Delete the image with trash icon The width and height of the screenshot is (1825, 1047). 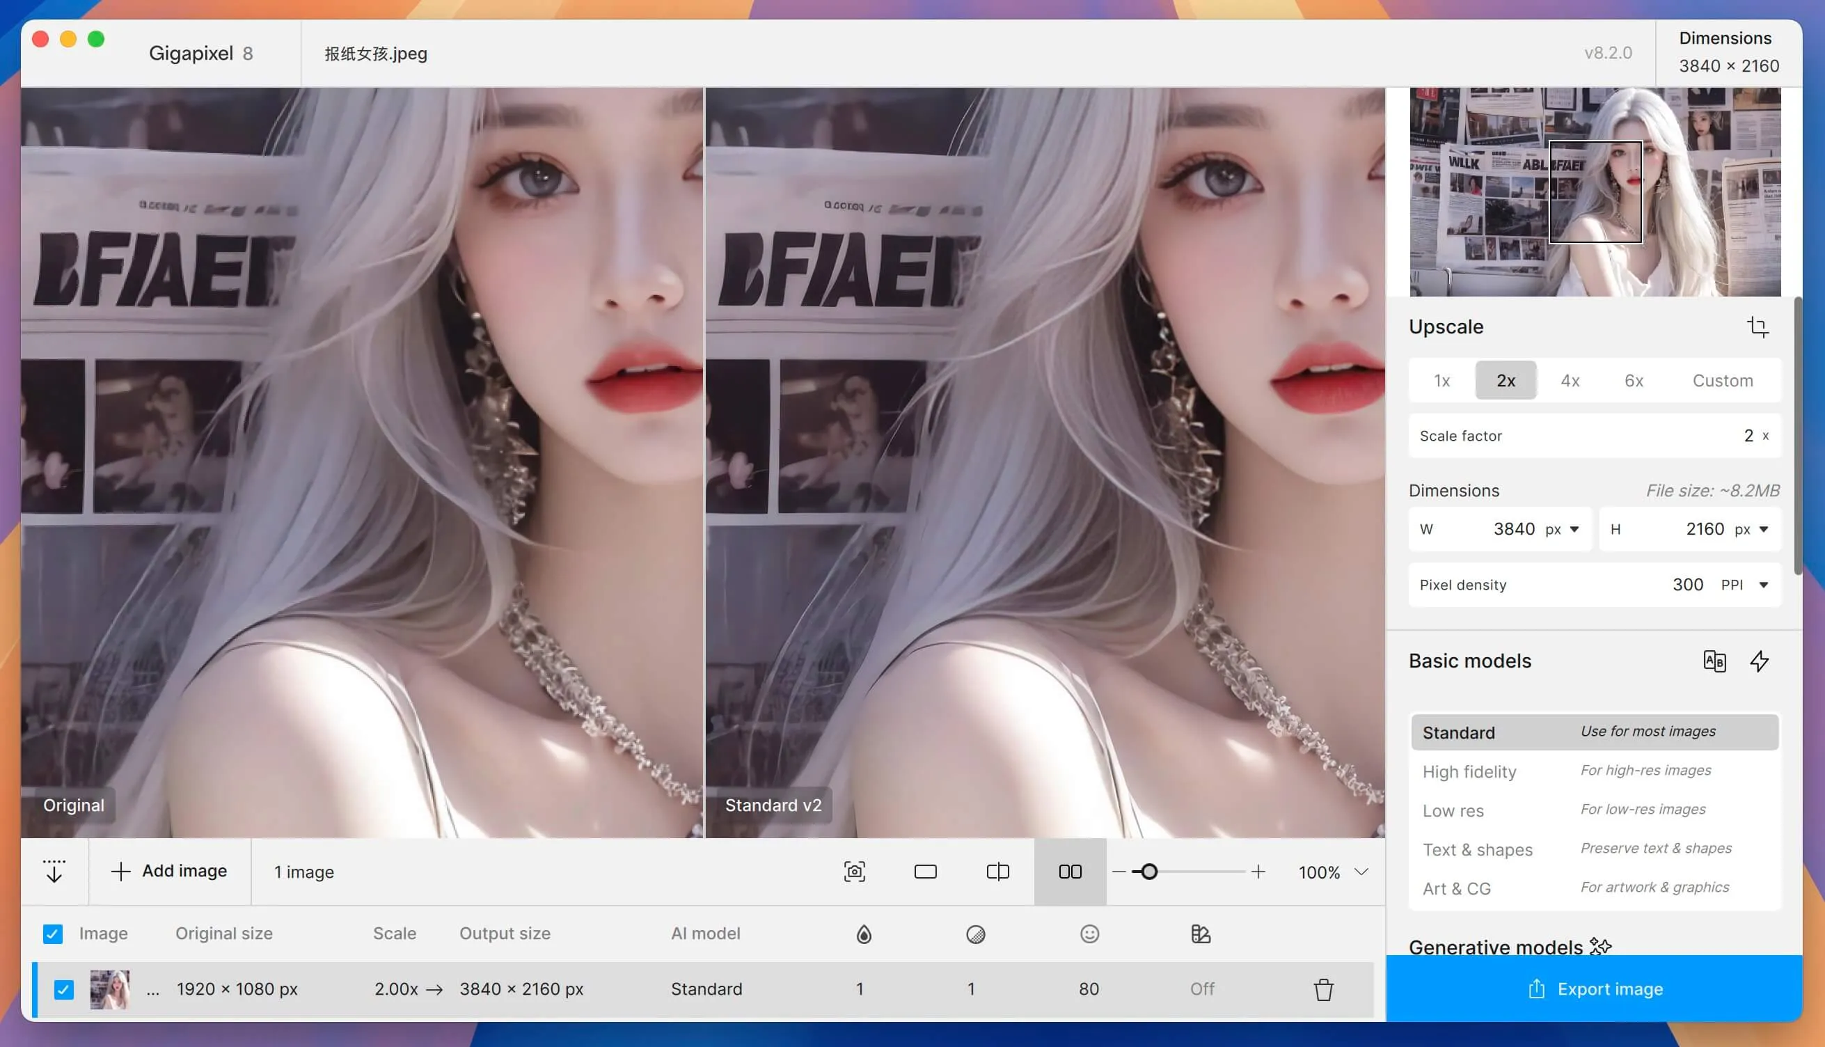1323,989
